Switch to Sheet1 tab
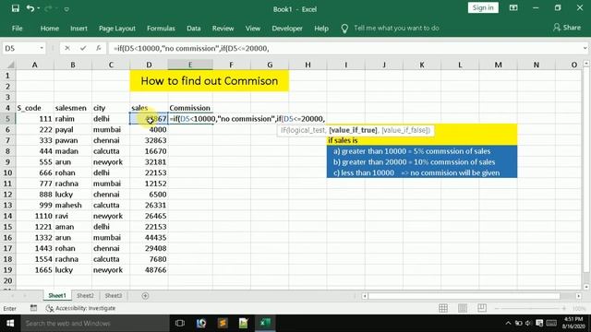This screenshot has height=332, width=591. (57, 296)
